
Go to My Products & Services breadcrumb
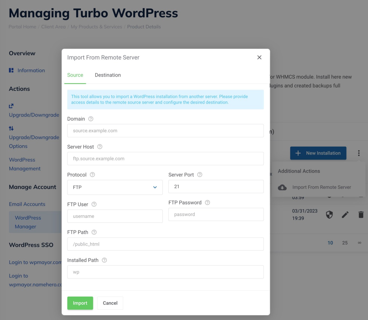[96, 27]
